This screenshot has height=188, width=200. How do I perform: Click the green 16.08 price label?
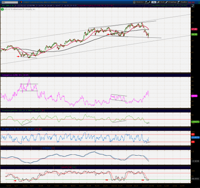point(194,34)
